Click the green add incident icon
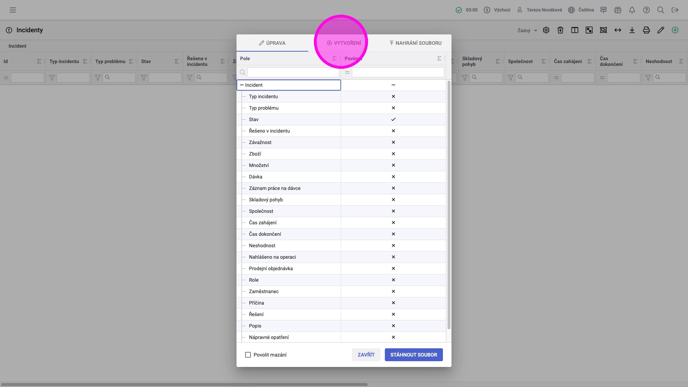The image size is (688, 387). point(675,30)
